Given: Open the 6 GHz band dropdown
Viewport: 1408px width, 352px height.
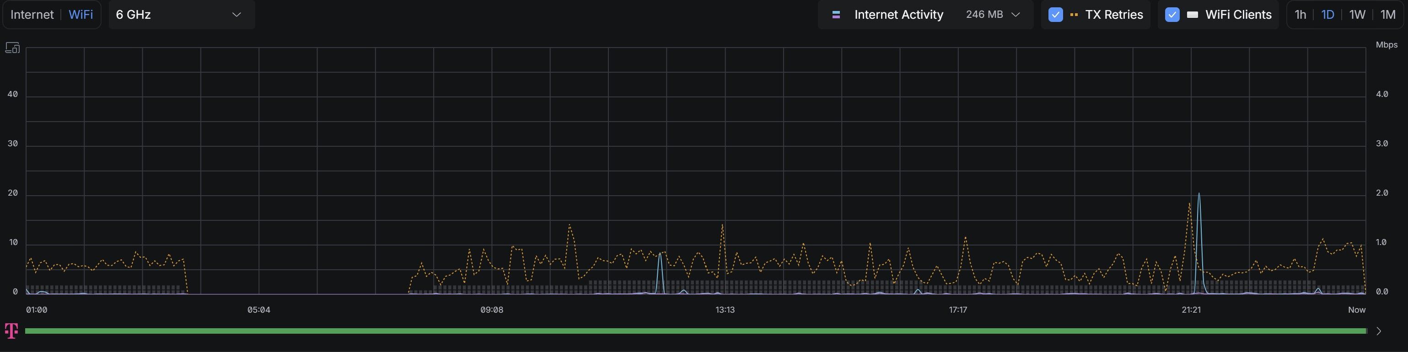Looking at the screenshot, I should (x=182, y=15).
